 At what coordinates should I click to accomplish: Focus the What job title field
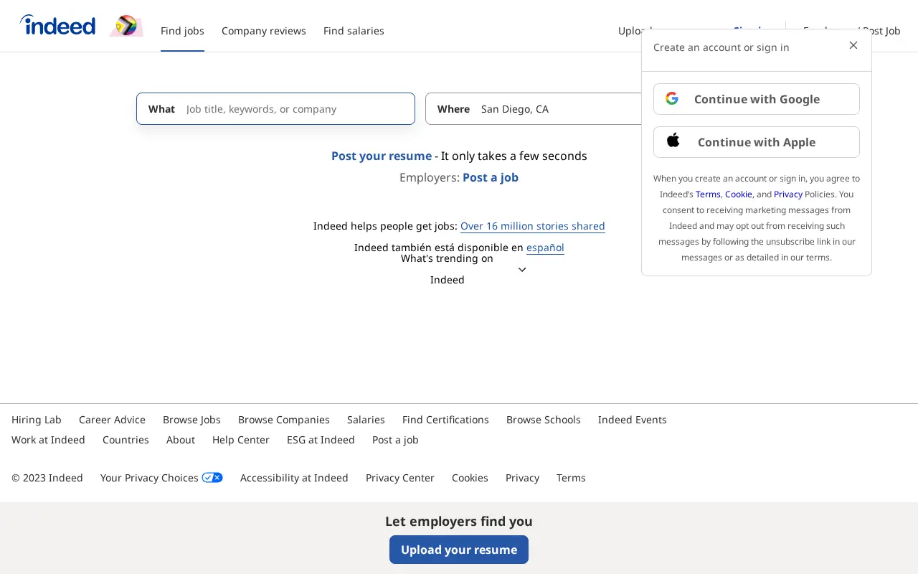coord(275,109)
